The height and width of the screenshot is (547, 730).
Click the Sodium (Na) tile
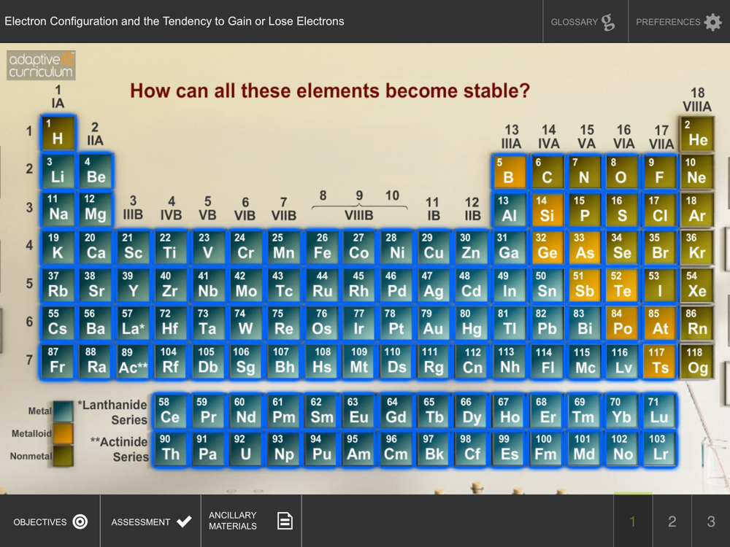[x=58, y=209]
